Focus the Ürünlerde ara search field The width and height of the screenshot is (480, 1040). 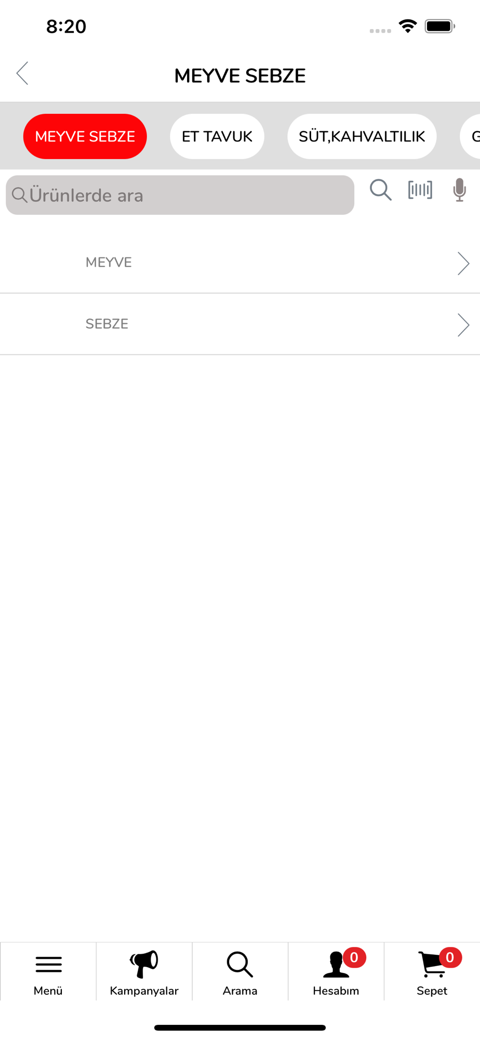coord(180,195)
